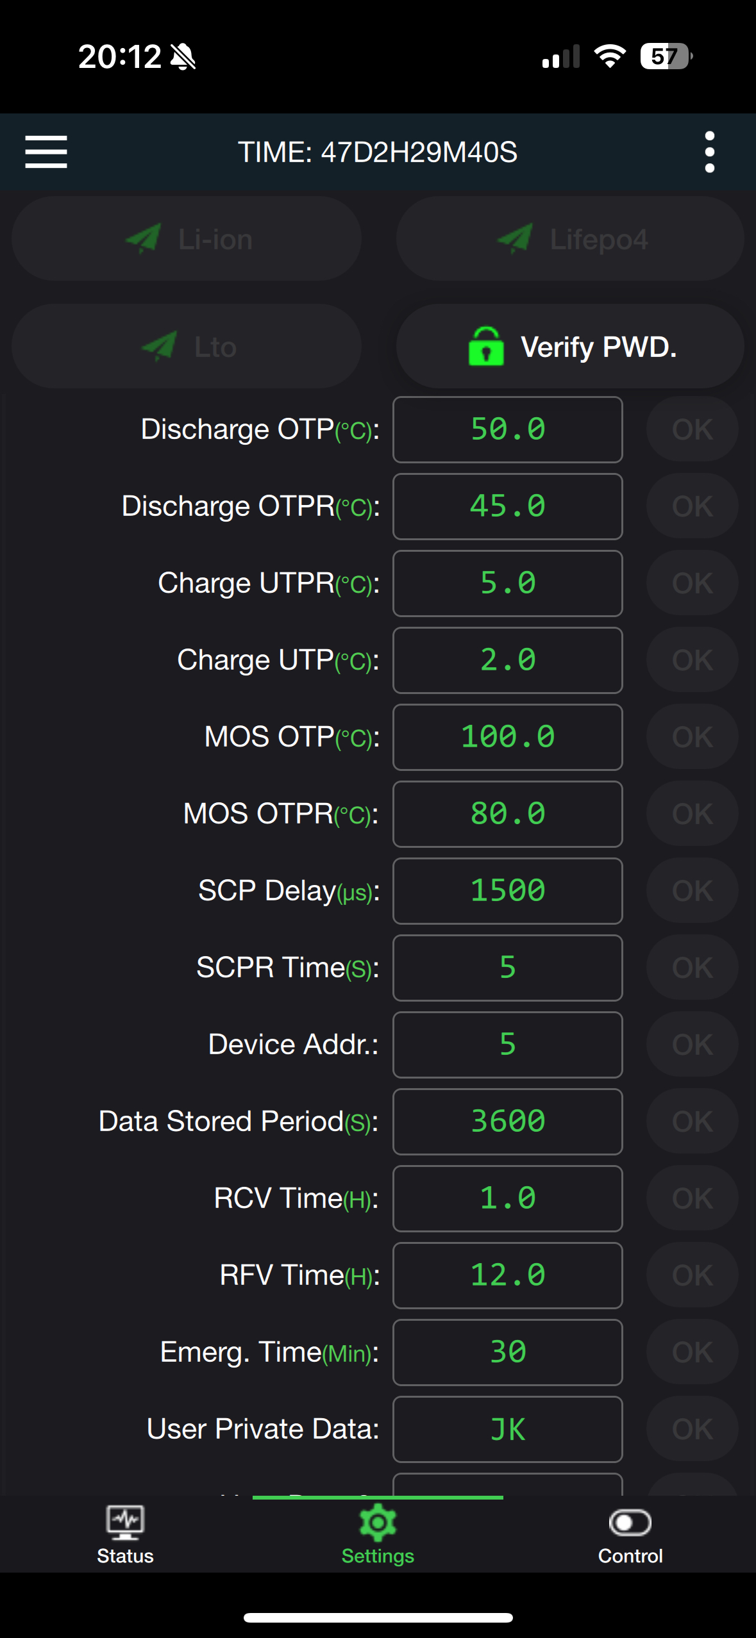The height and width of the screenshot is (1638, 756).
Task: Tap the Device Addr. input field
Action: (507, 1045)
